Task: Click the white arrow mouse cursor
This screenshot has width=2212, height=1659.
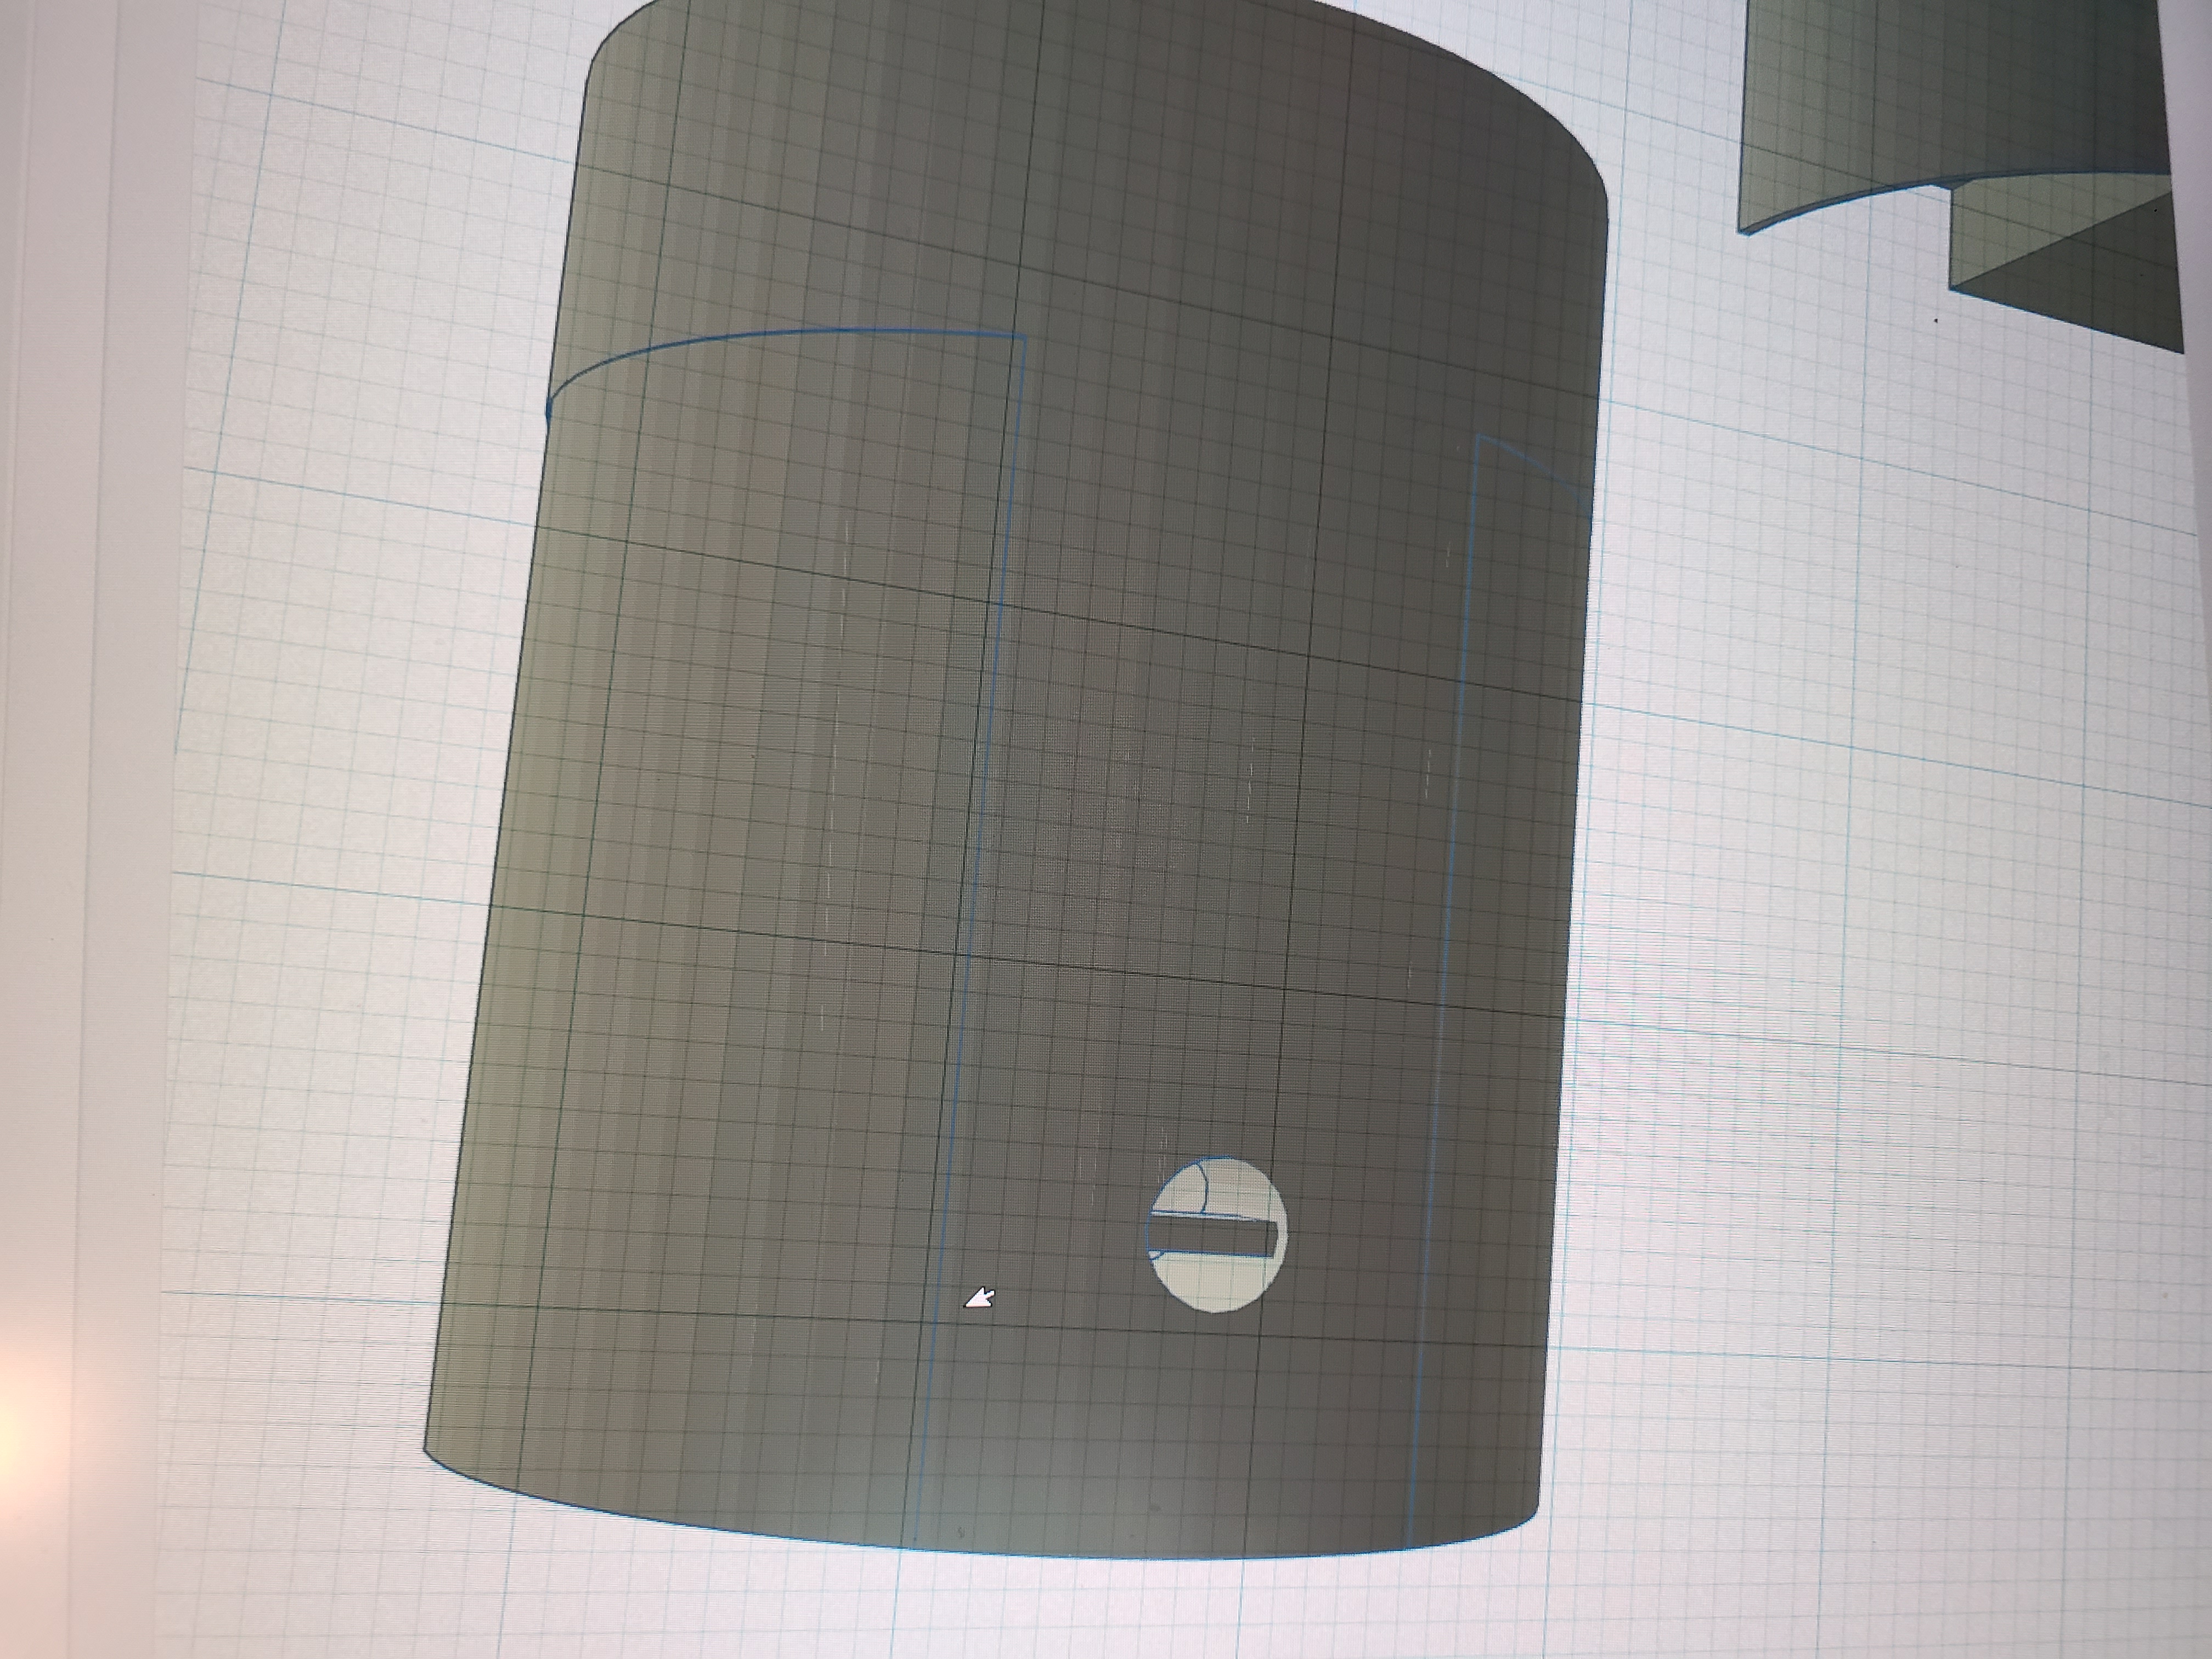Action: click(x=980, y=1298)
